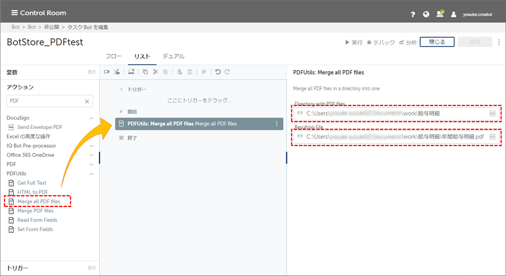Open the three-dot menu beside 保存
The image size is (506, 276).
(x=499, y=42)
